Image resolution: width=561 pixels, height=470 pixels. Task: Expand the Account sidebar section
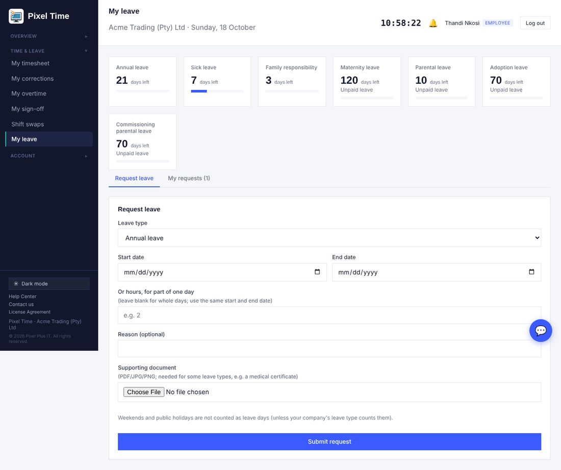pos(49,156)
